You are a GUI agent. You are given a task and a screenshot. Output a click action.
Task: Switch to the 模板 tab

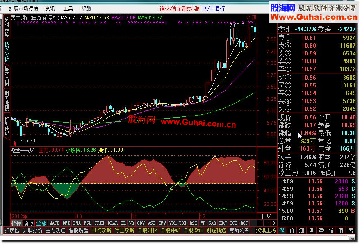(x=28, y=223)
